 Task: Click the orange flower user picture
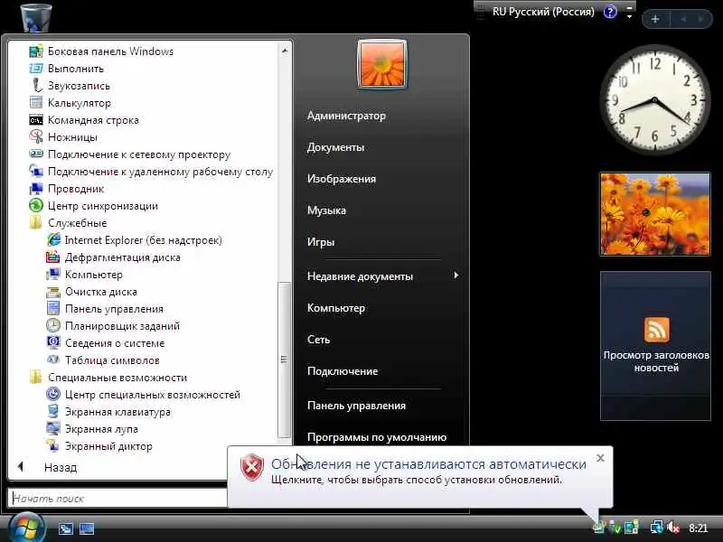click(x=382, y=64)
